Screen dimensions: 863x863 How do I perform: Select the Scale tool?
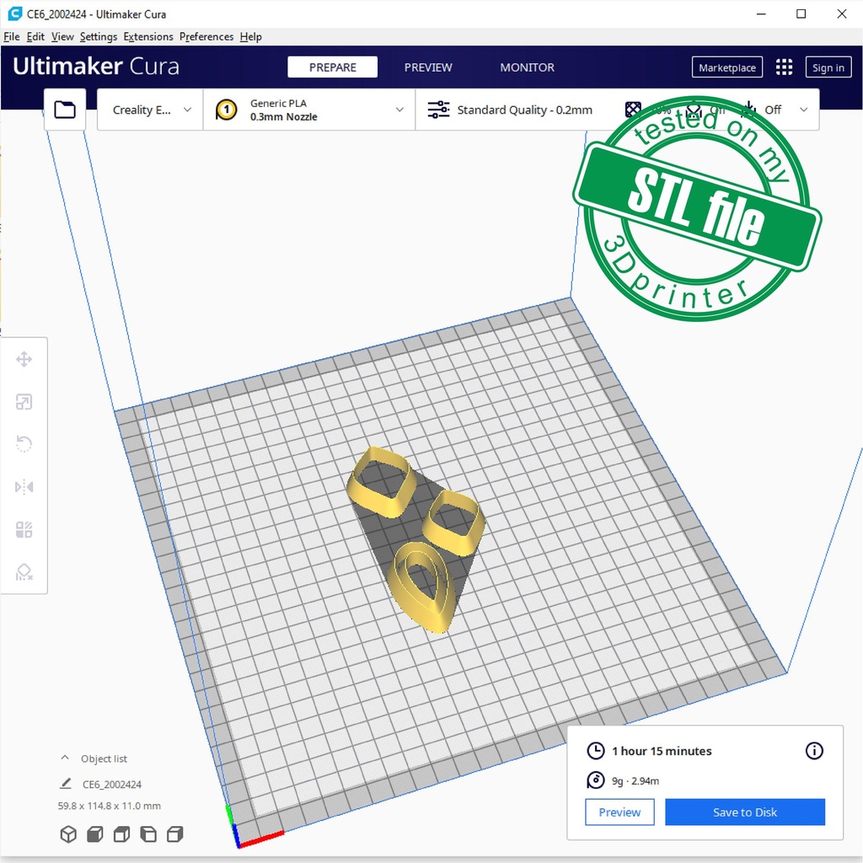coord(24,402)
